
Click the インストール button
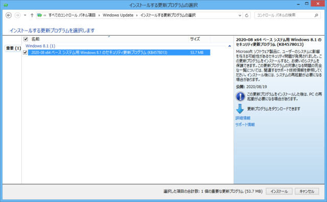pos(279,191)
